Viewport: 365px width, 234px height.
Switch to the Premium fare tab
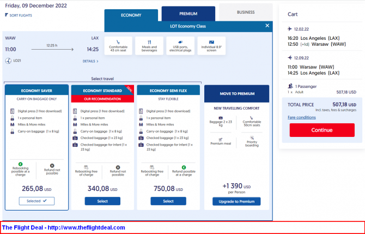pos(188,14)
